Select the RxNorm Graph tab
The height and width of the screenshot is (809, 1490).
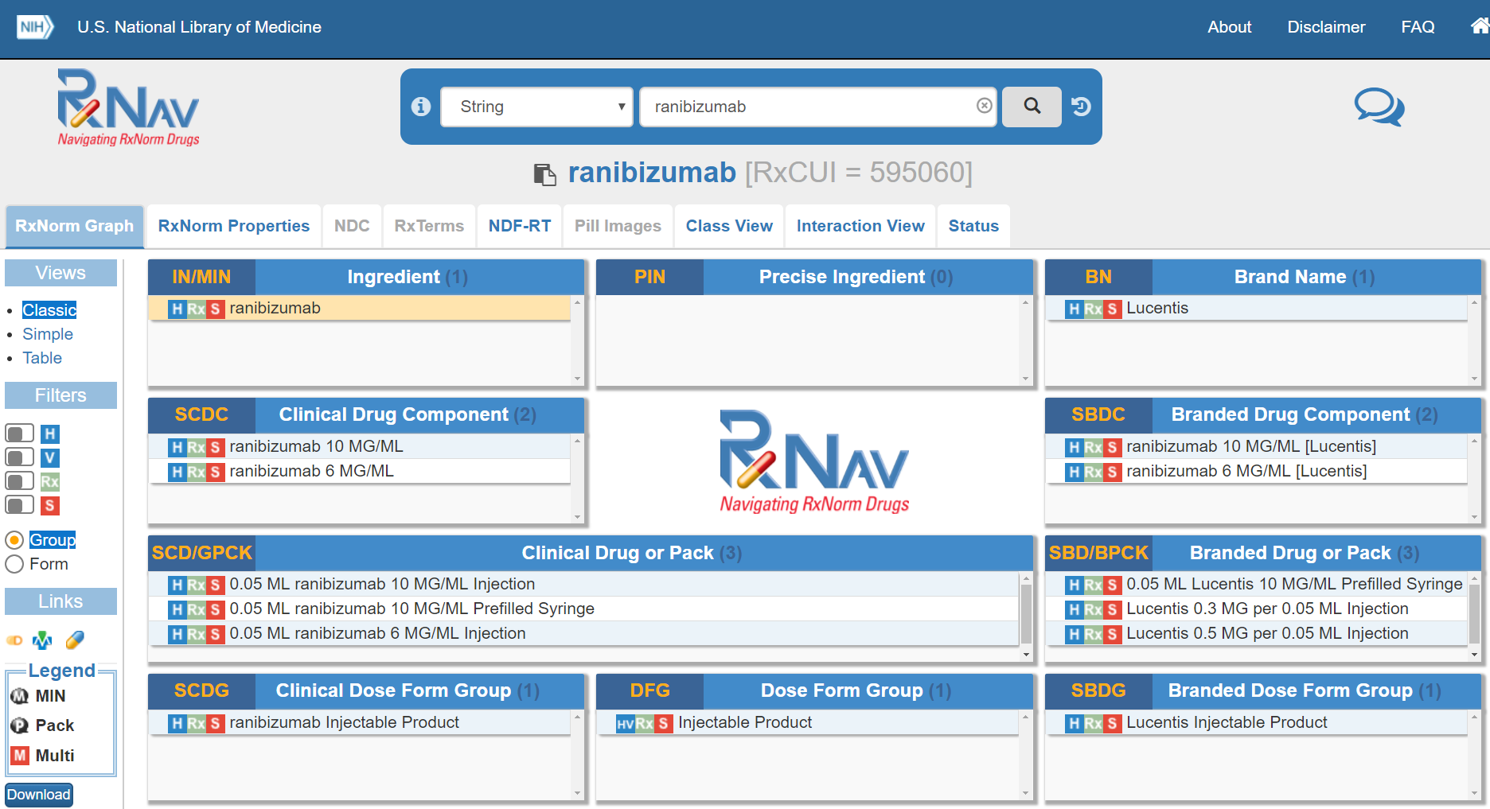(x=75, y=226)
